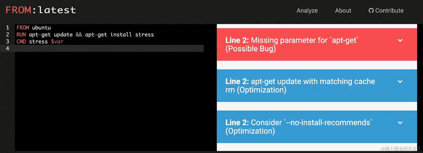Click the 'stress' word on line 2
The height and width of the screenshot is (153, 423).
tap(145, 35)
